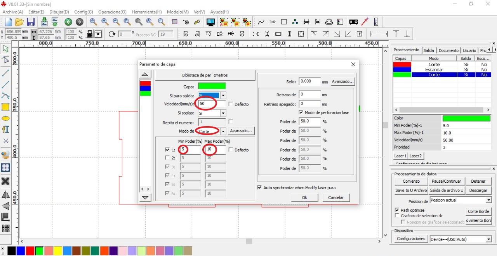Image resolution: width=497 pixels, height=256 pixels.
Task: Click the red magic wand icon
Action: pos(365,22)
